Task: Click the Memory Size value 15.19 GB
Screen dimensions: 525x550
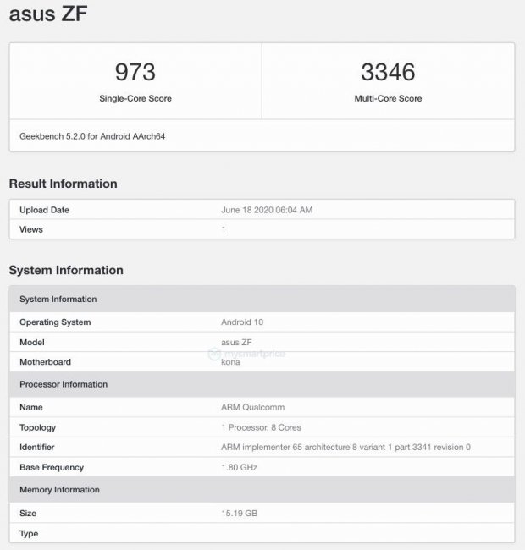Action: (x=239, y=513)
